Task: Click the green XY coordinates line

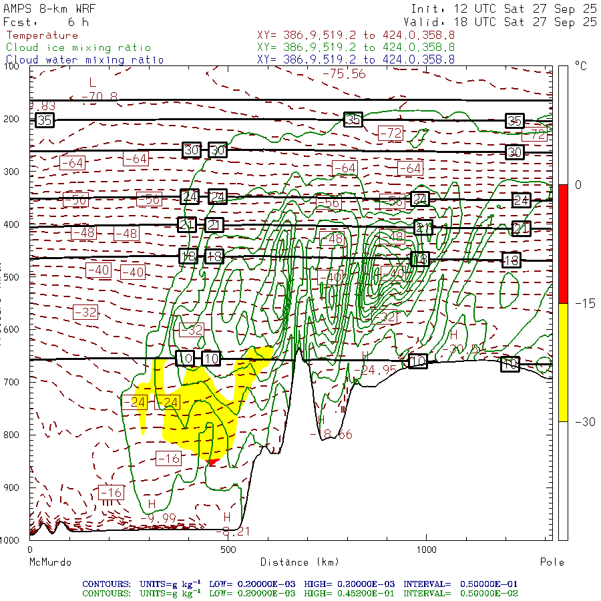Action: pyautogui.click(x=356, y=47)
